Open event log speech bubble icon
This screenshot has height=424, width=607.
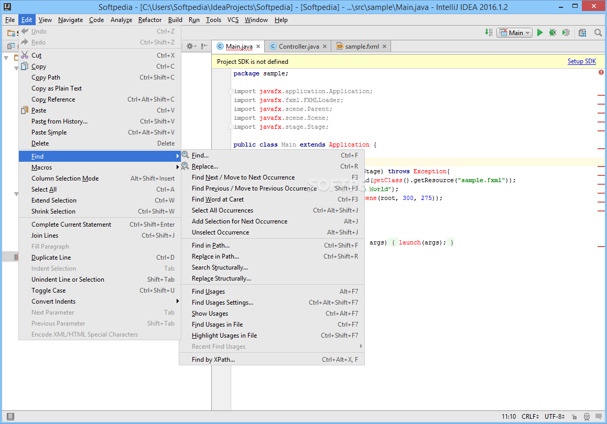(x=599, y=417)
